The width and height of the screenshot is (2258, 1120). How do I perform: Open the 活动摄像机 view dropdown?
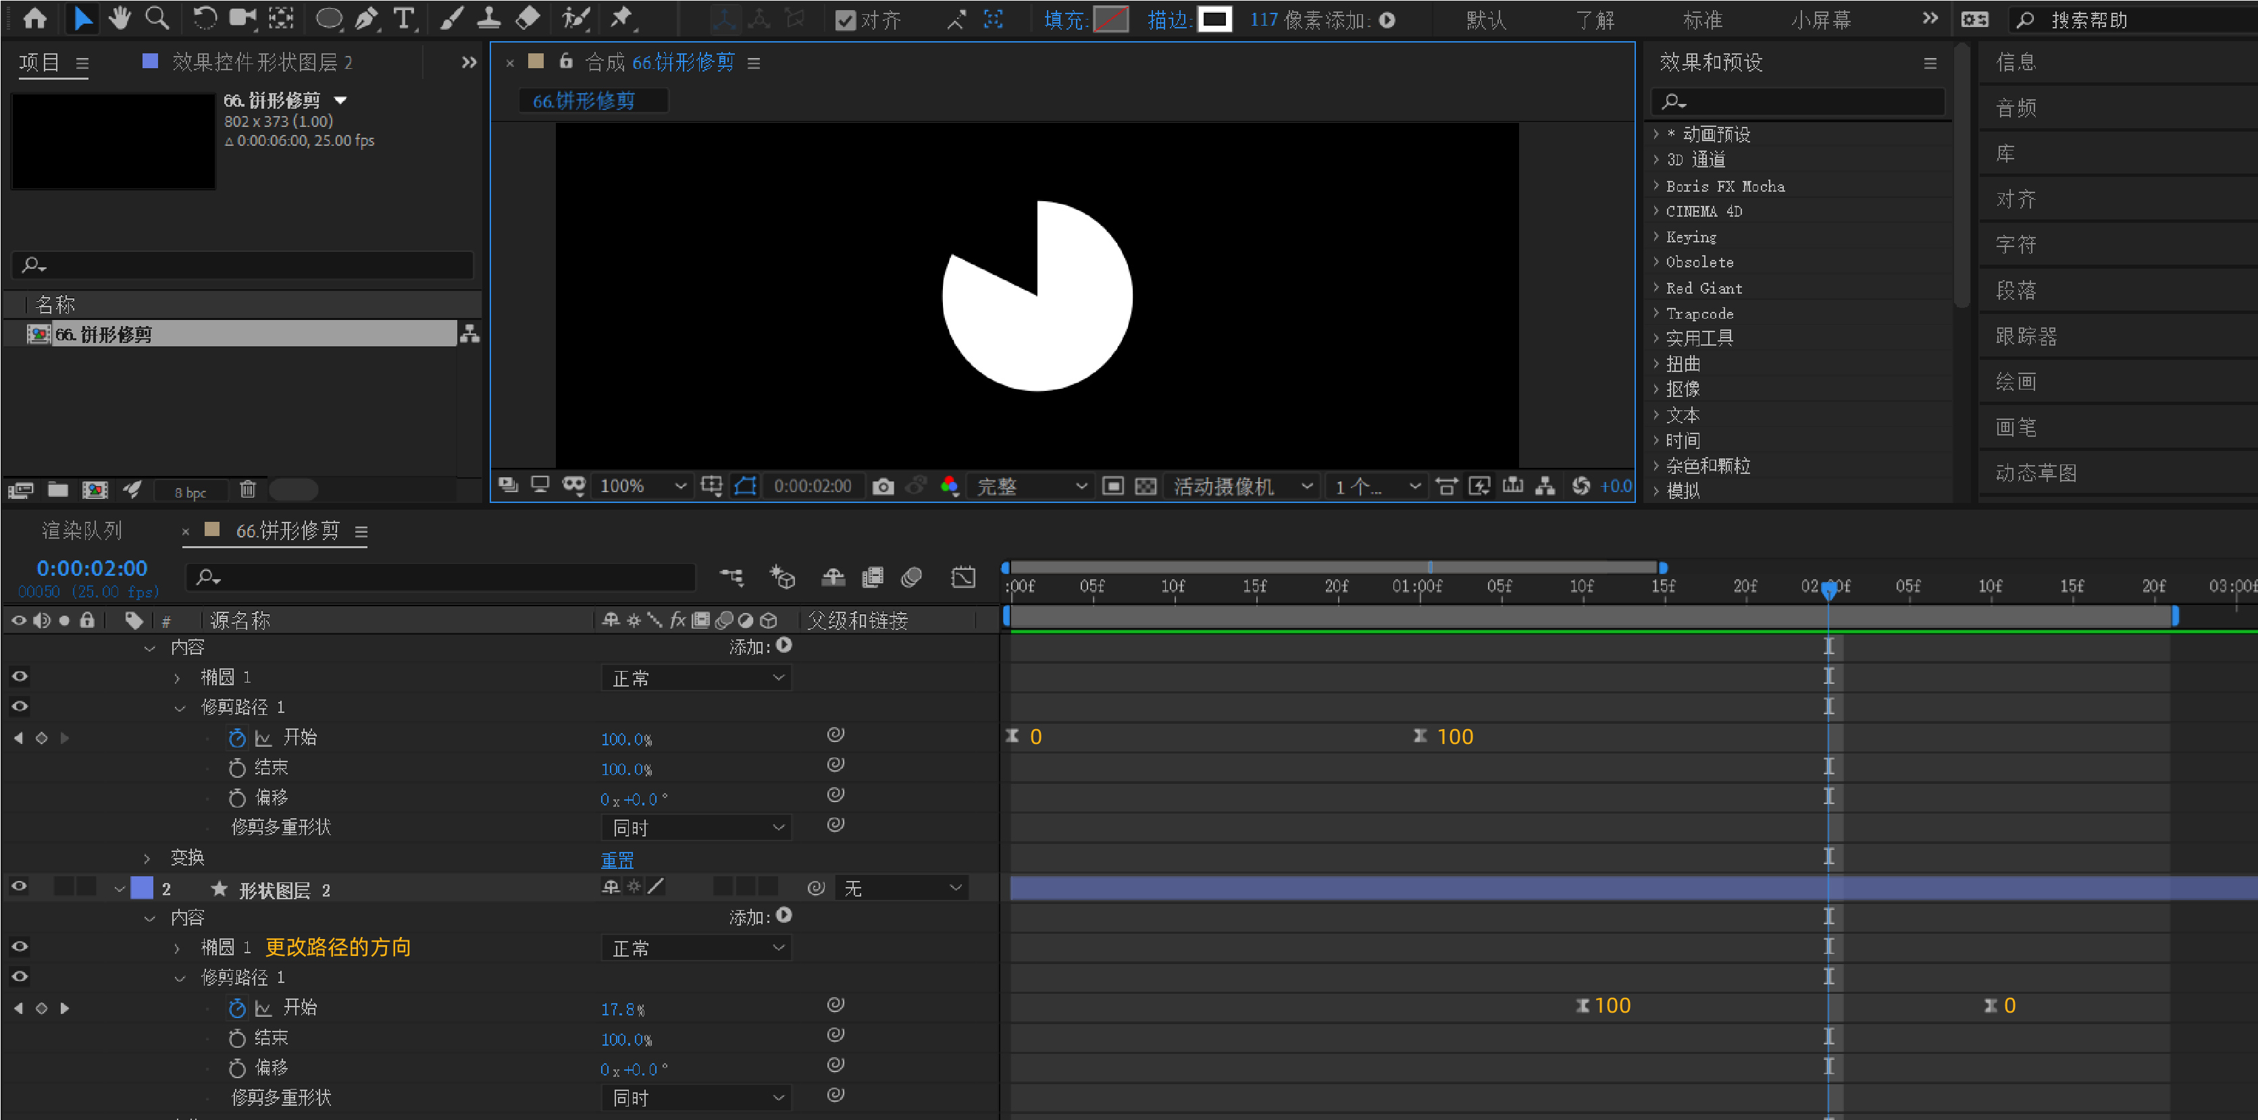(x=1242, y=486)
